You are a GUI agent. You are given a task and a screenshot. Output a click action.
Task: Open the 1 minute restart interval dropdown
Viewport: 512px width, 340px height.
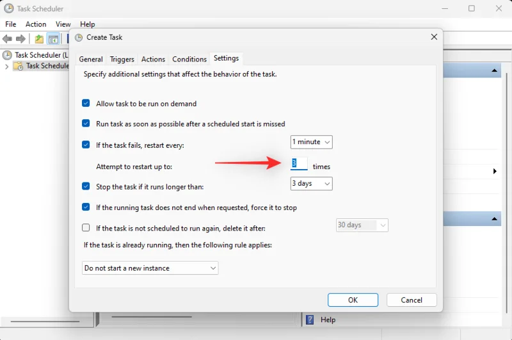point(312,142)
